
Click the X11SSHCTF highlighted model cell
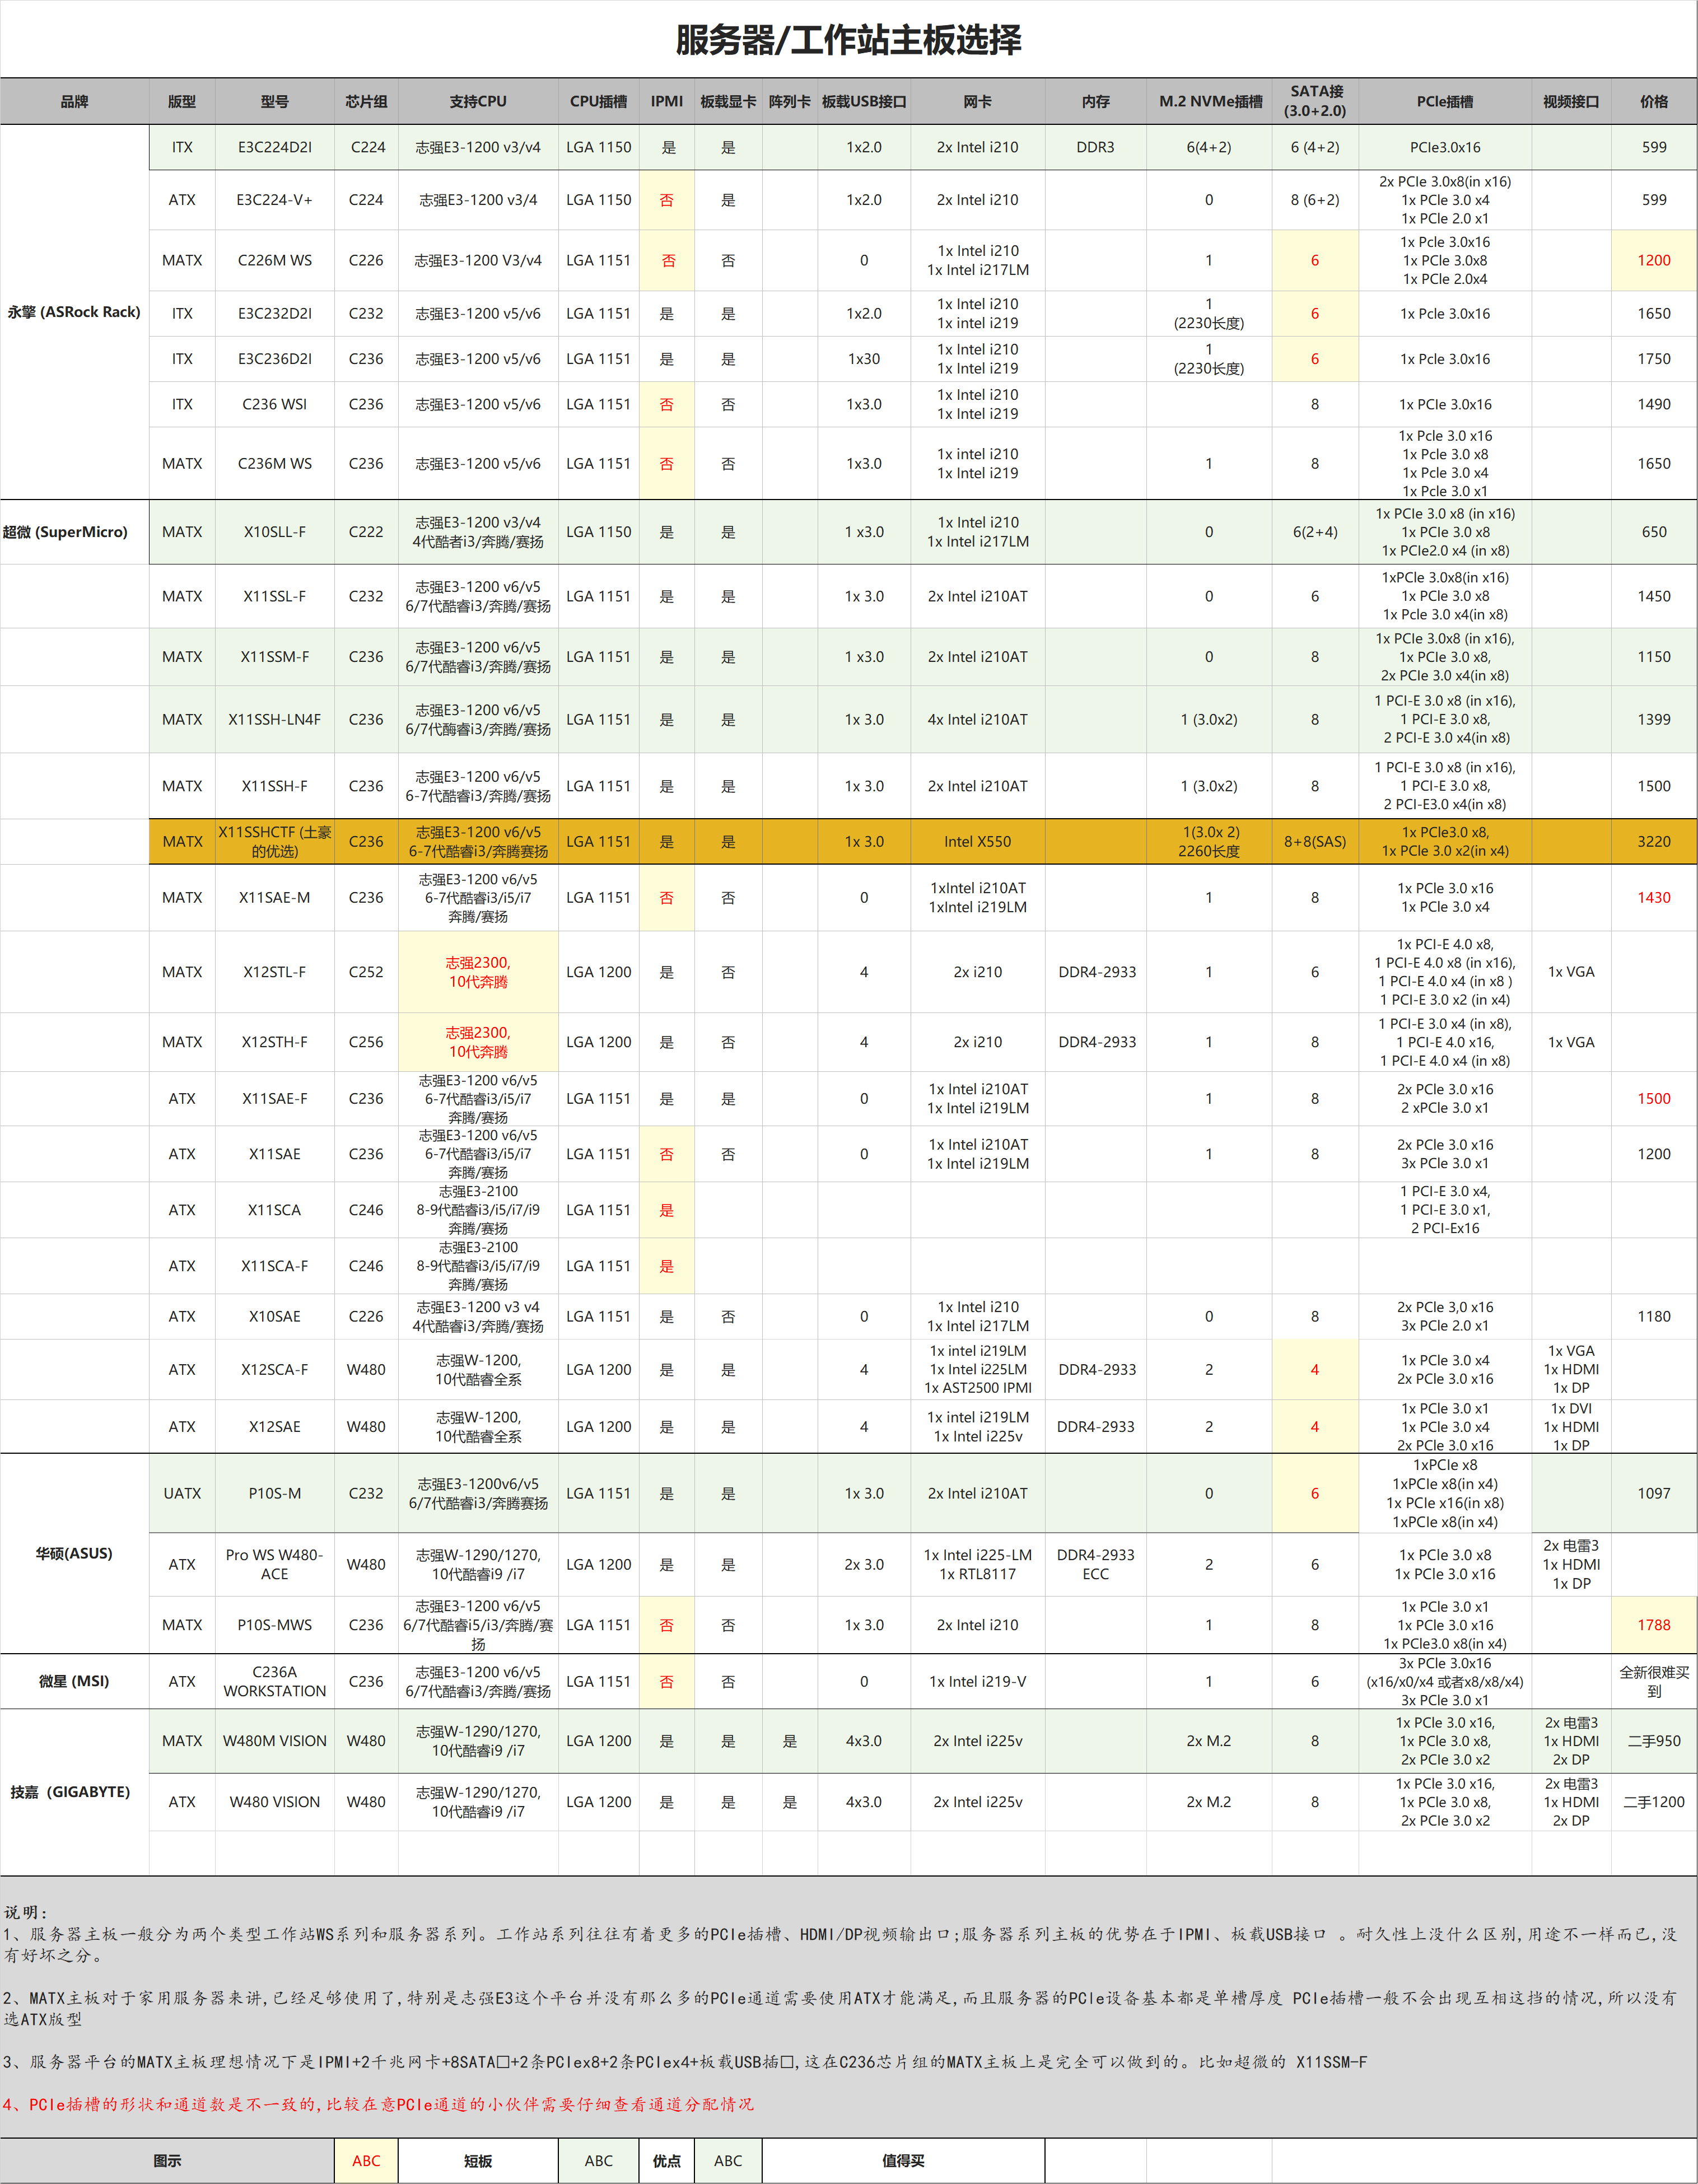274,841
